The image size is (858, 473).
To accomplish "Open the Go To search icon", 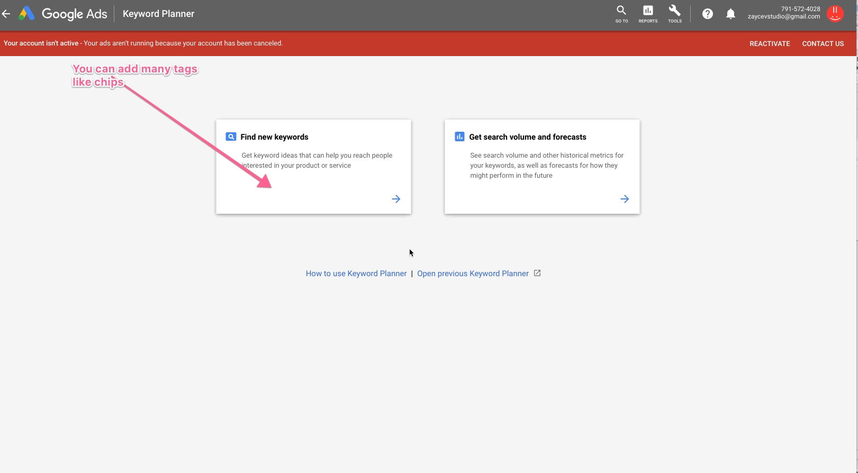I will (x=621, y=14).
